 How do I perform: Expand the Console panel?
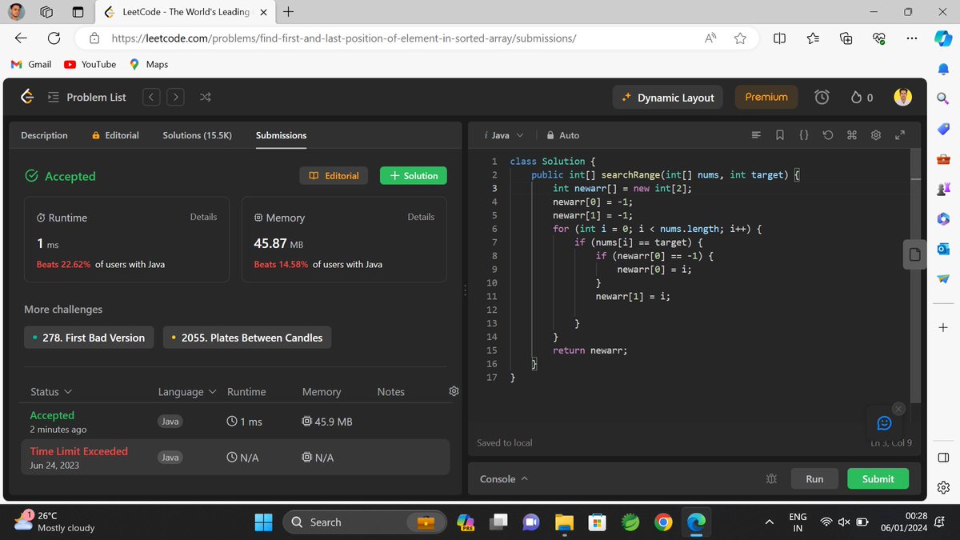pyautogui.click(x=504, y=478)
